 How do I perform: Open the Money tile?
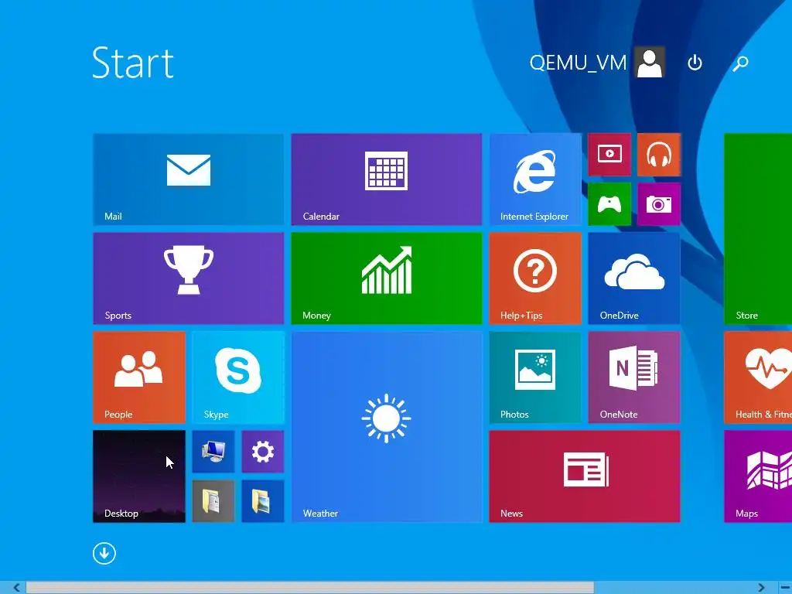click(x=387, y=278)
